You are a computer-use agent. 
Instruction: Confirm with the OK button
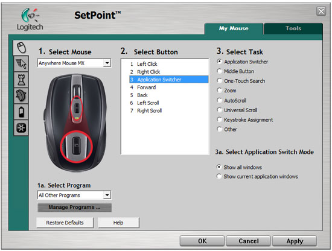[202, 241]
